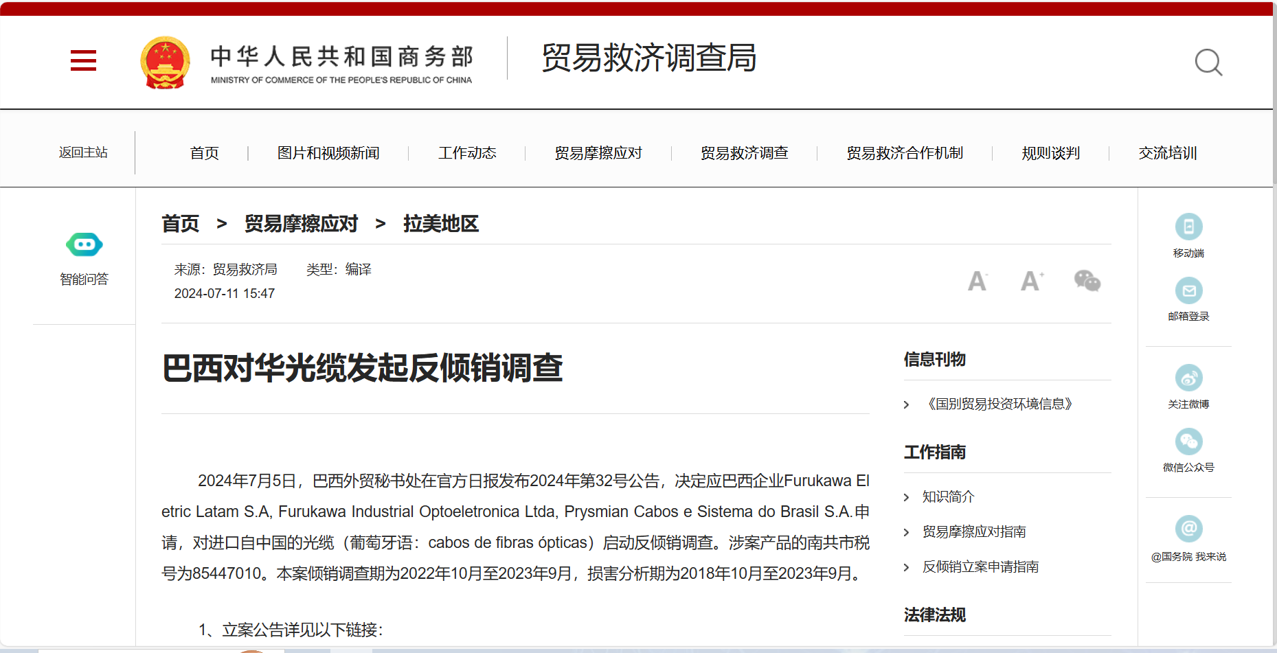The image size is (1277, 653).
Task: Click the 工作指南 section heading
Action: (x=935, y=452)
